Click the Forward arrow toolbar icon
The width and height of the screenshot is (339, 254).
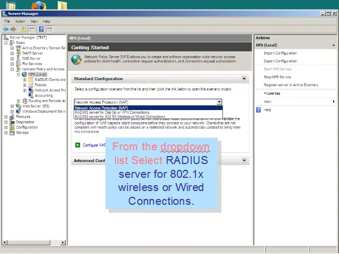[13, 29]
